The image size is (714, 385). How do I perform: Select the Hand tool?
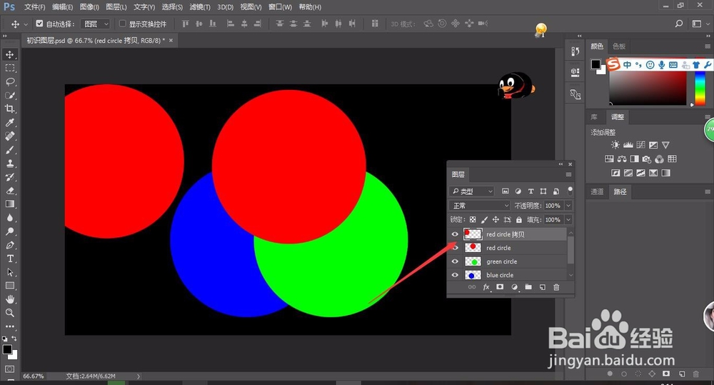[9, 299]
